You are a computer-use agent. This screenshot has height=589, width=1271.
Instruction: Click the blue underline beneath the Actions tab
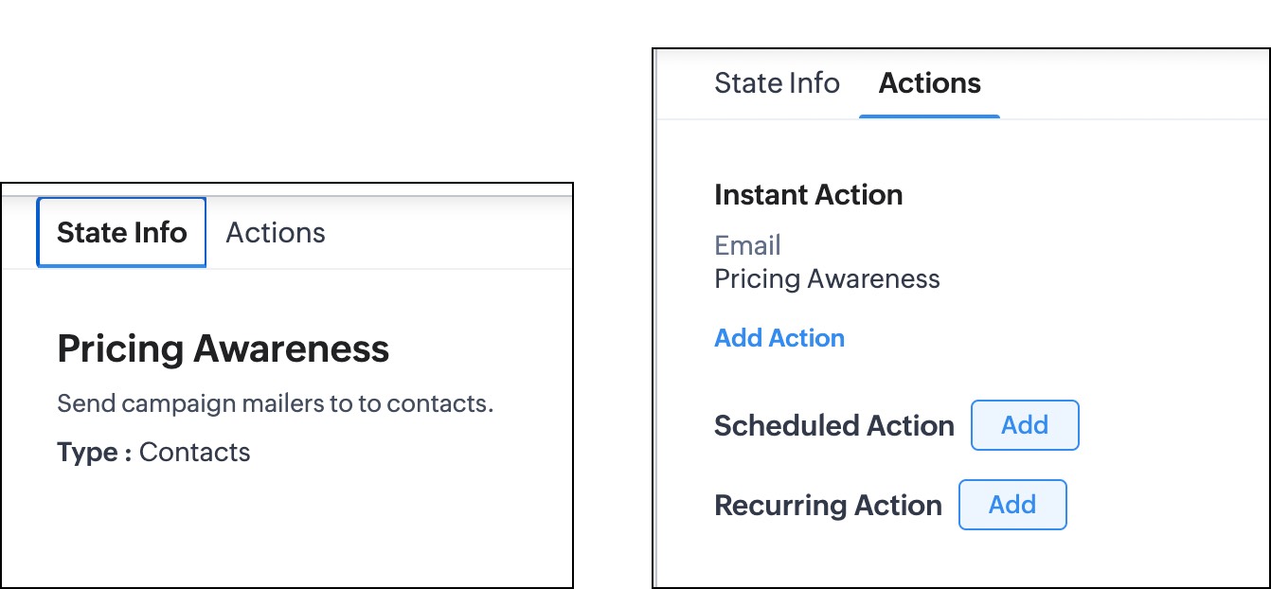click(929, 116)
